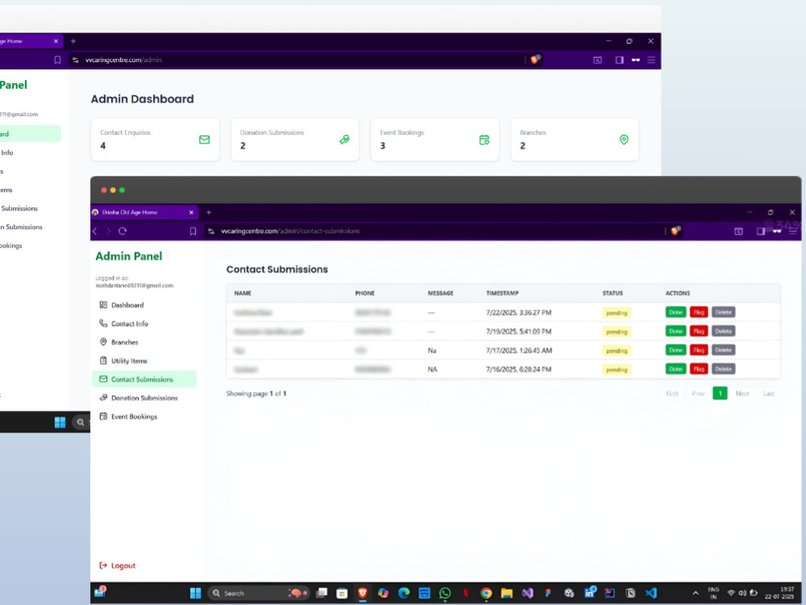Select page 1 in pagination
Image resolution: width=806 pixels, height=605 pixels.
(720, 394)
